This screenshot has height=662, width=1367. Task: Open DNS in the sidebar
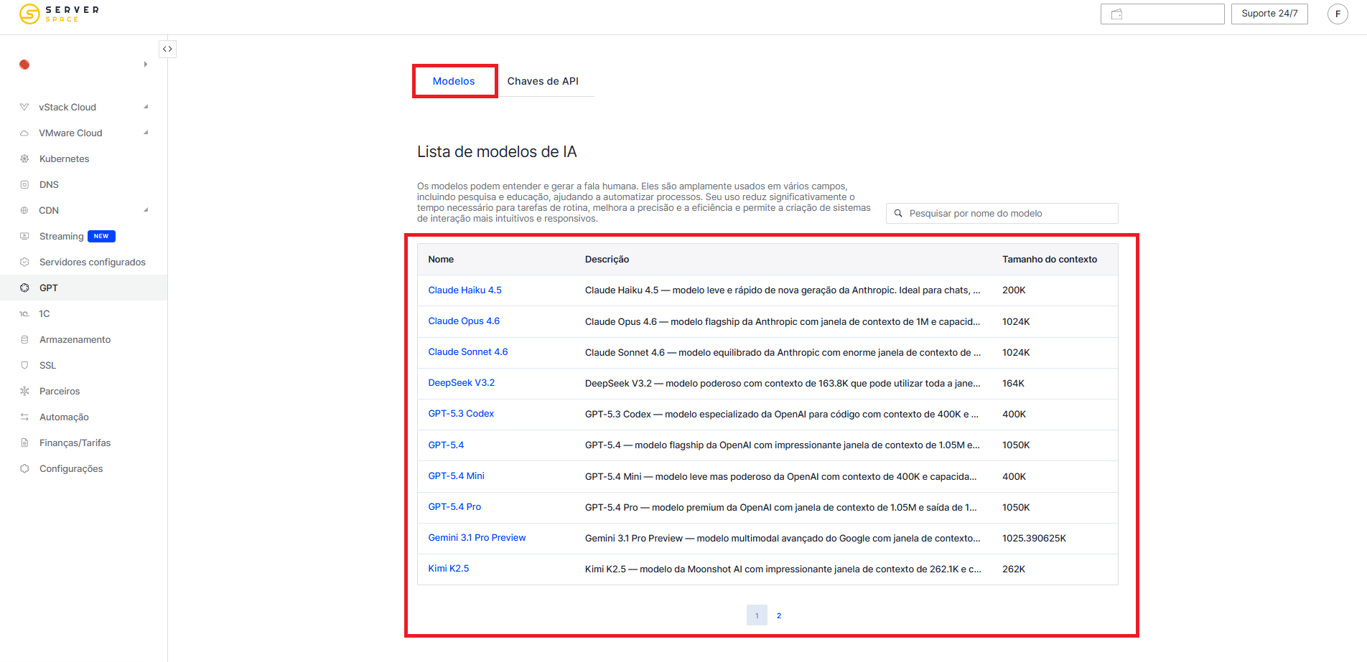point(49,184)
